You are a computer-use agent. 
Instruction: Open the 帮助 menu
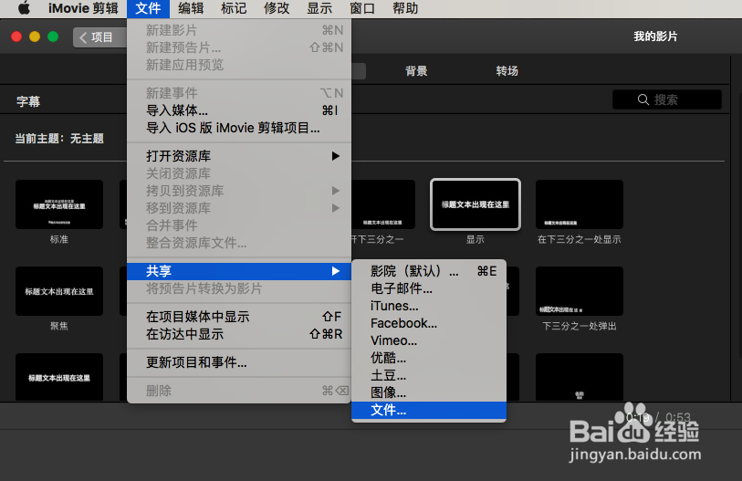click(405, 8)
